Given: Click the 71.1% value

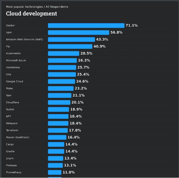Looking at the screenshot, I should coord(131,25).
